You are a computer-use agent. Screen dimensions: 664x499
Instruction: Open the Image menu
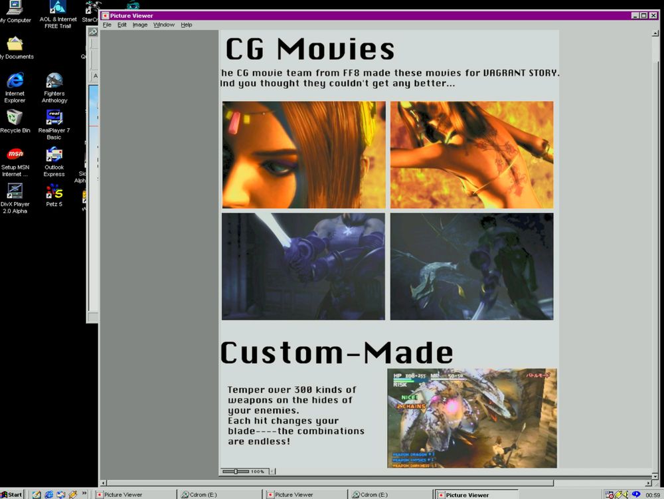[x=139, y=25]
